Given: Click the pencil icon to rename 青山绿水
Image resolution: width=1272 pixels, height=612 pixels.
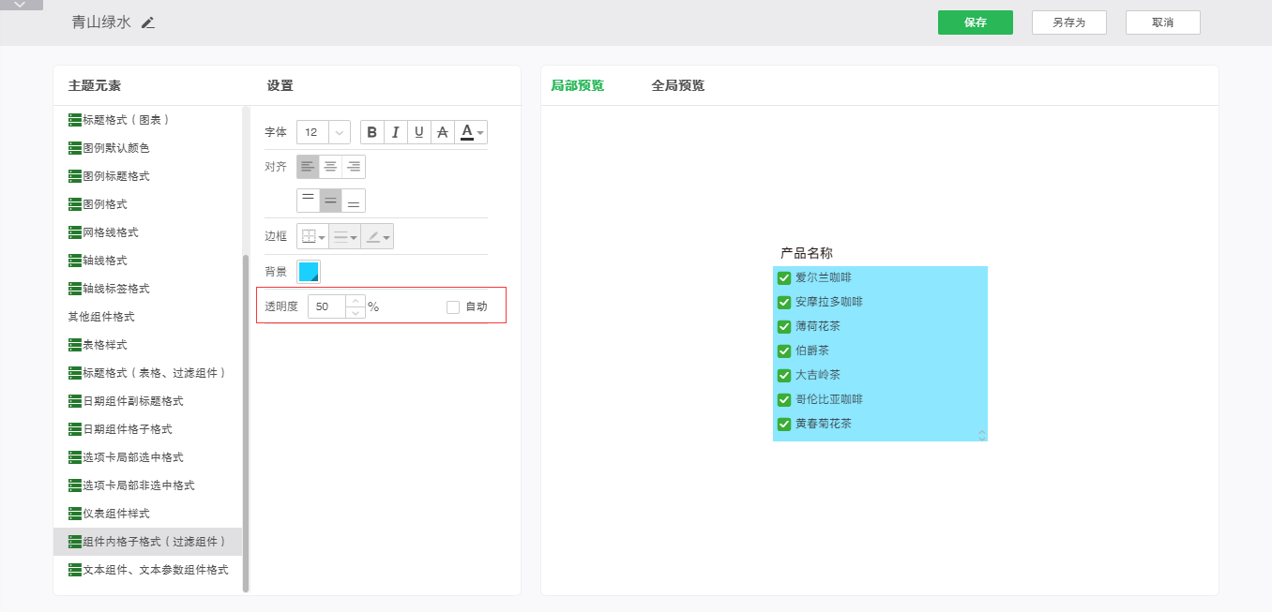Looking at the screenshot, I should 148,22.
